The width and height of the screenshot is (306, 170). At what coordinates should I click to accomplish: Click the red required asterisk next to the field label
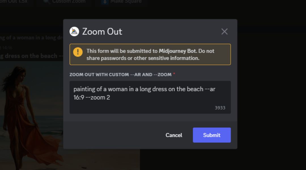pos(175,74)
